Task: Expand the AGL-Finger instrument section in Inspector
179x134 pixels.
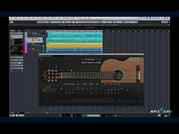Action: coord(16,63)
